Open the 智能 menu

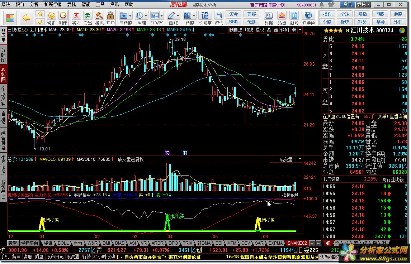click(86, 4)
